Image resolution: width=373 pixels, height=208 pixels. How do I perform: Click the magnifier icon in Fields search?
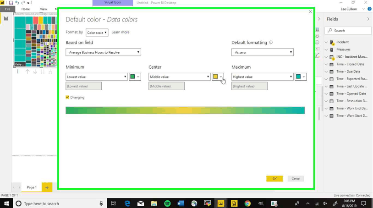330,30
